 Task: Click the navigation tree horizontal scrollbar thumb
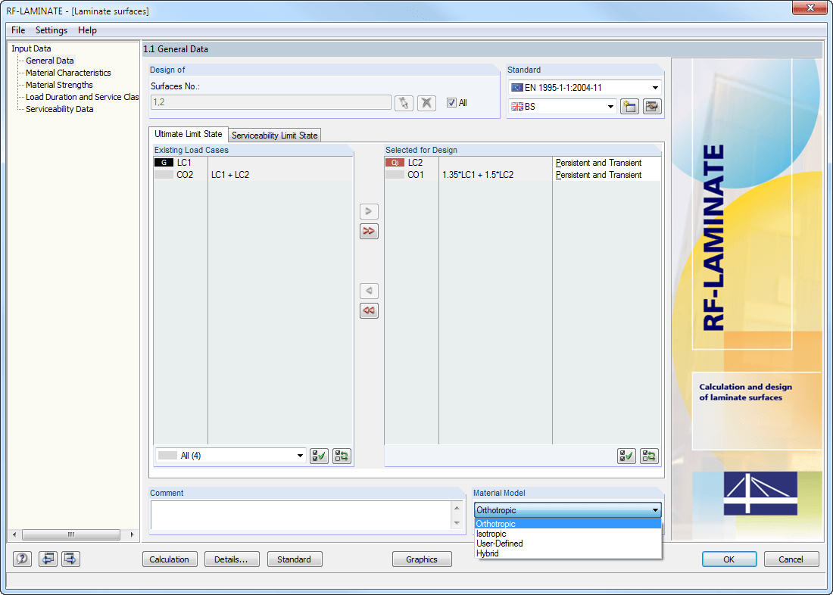tap(71, 535)
